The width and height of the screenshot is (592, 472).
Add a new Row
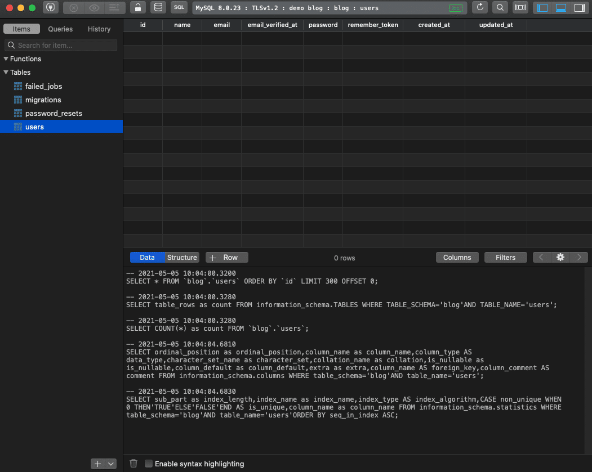click(227, 258)
